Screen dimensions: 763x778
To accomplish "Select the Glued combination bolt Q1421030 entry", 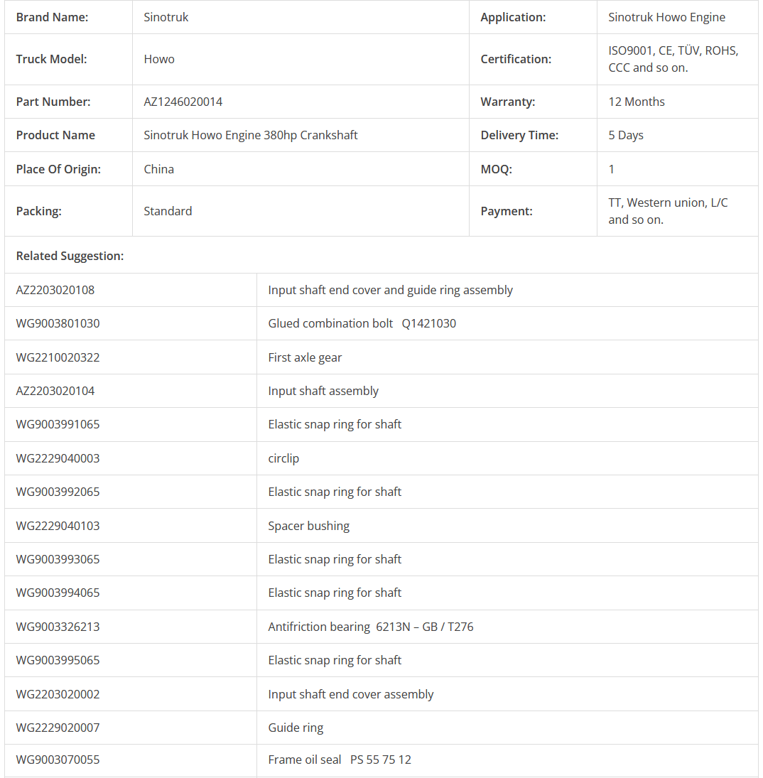I will pos(362,323).
